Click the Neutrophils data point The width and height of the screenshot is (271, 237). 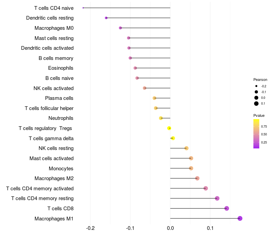click(161, 118)
